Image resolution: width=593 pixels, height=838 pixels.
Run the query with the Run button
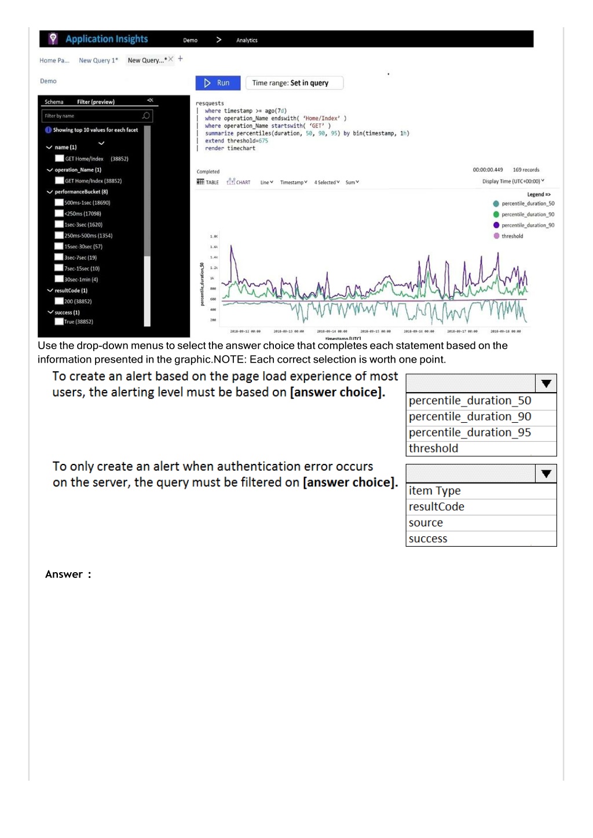[x=217, y=83]
